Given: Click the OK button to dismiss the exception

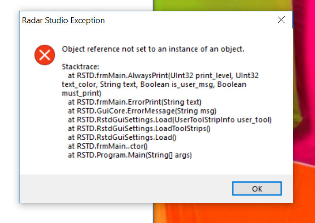Looking at the screenshot, I should (x=257, y=189).
